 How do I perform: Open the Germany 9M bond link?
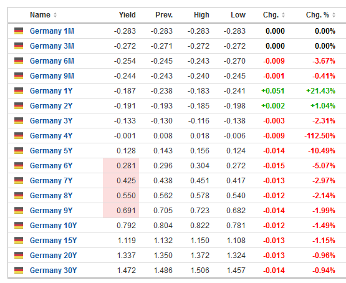pyautogui.click(x=52, y=76)
